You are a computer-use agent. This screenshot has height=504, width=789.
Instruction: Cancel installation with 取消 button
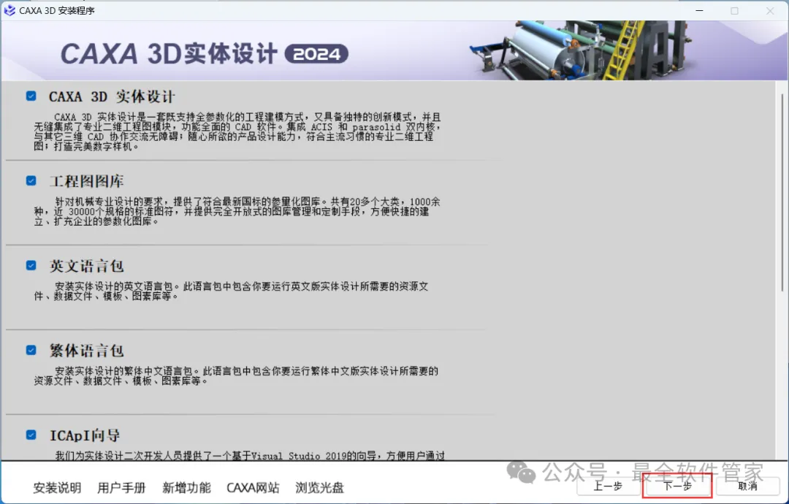click(748, 486)
